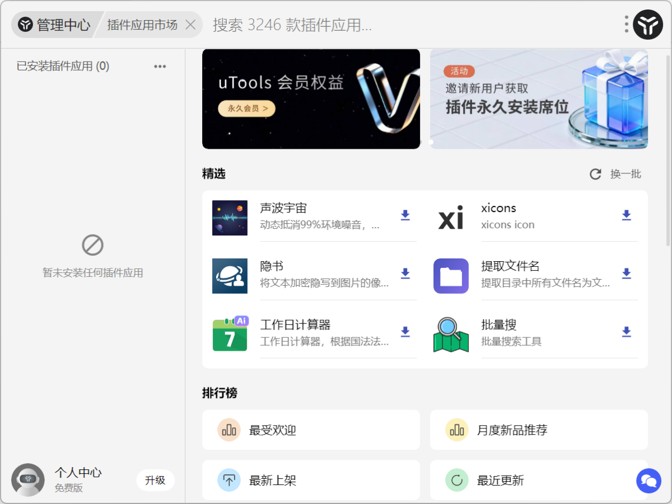Open the vertical three-dot menu at top right
Image resolution: width=672 pixels, height=504 pixels.
(626, 25)
